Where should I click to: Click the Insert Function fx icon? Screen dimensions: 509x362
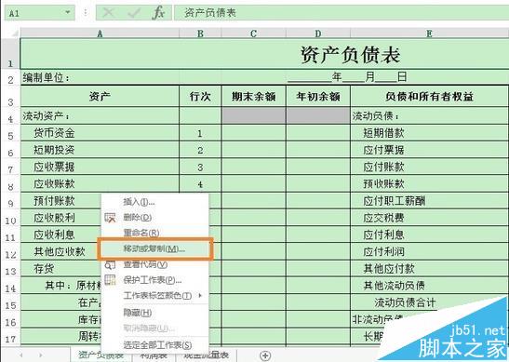point(158,13)
